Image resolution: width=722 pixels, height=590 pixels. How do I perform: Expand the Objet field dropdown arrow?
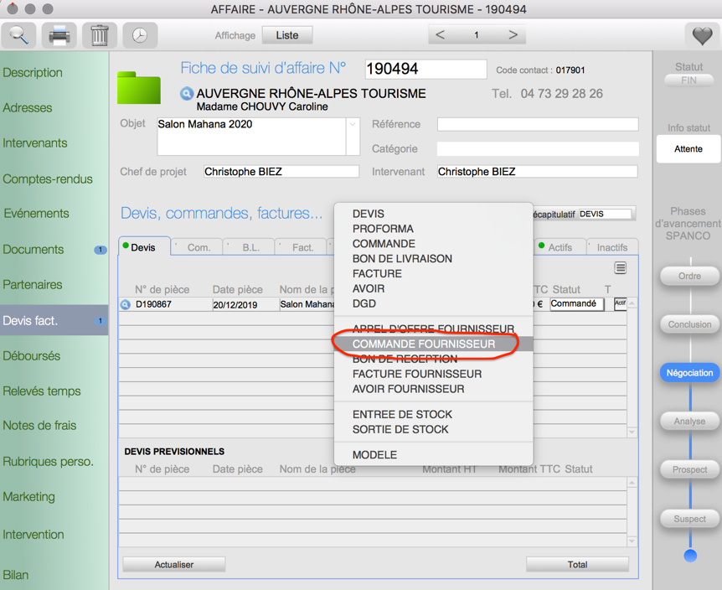(353, 125)
